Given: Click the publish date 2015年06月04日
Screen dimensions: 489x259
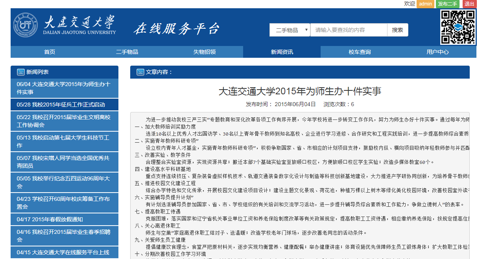Looking at the screenshot, I should pos(295,104).
